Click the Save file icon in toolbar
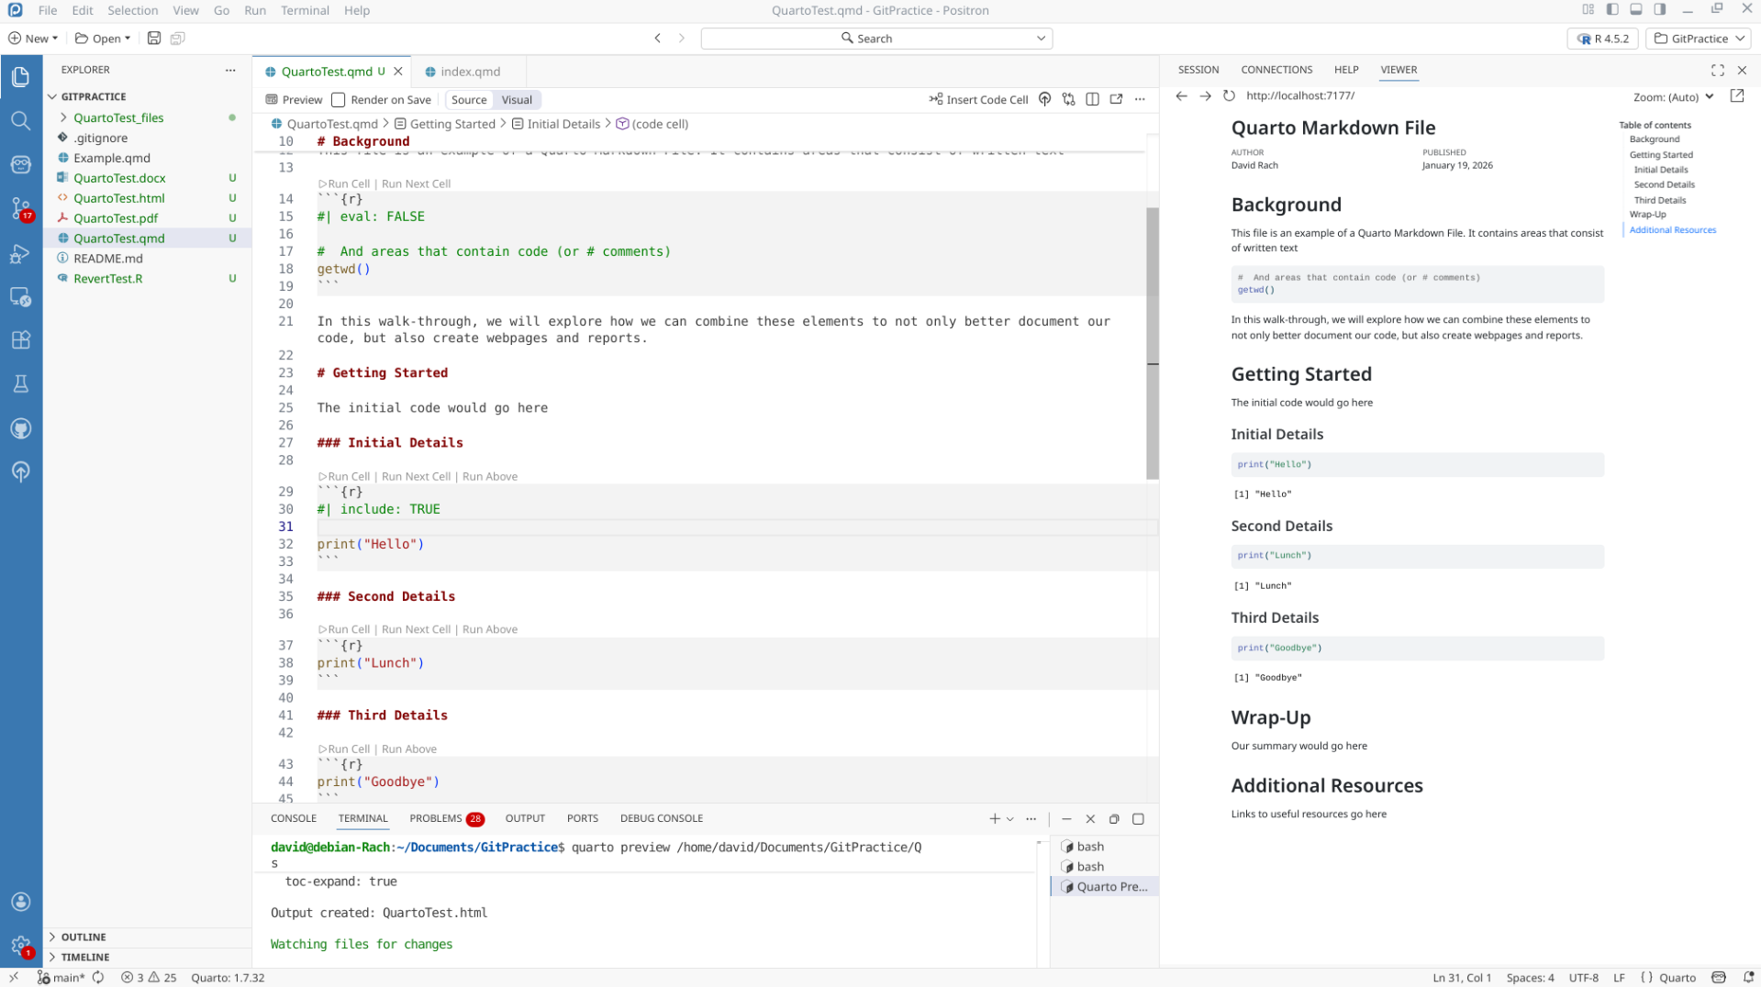This screenshot has height=987, width=1761. tap(154, 39)
